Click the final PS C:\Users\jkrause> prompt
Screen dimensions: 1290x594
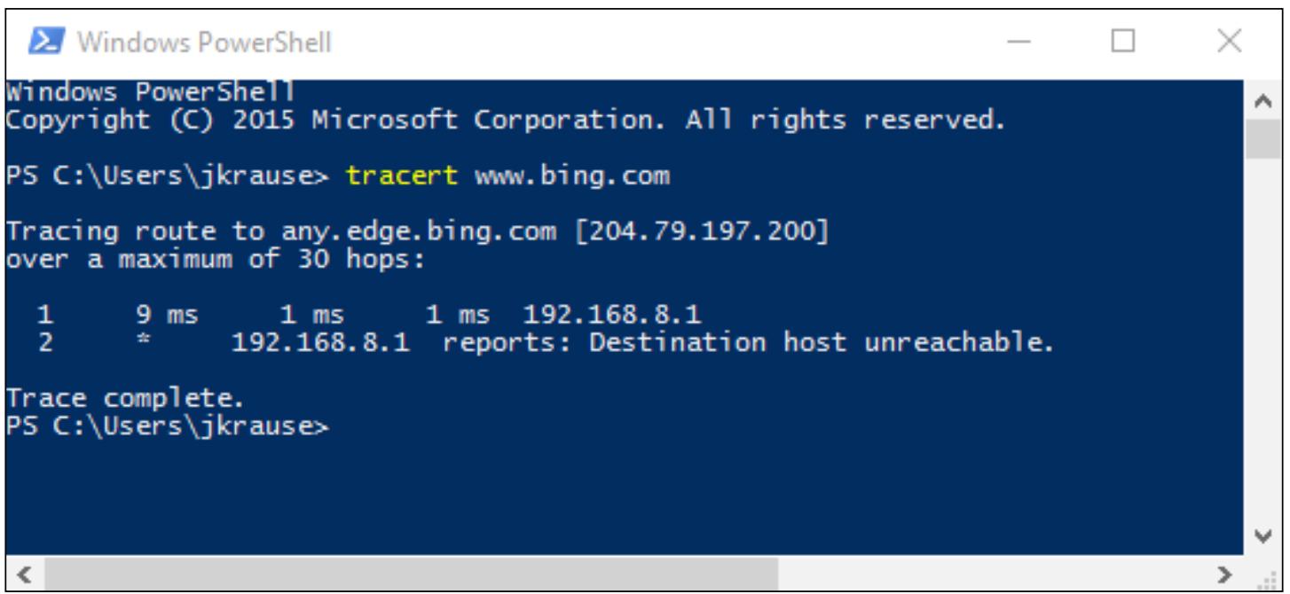[168, 426]
